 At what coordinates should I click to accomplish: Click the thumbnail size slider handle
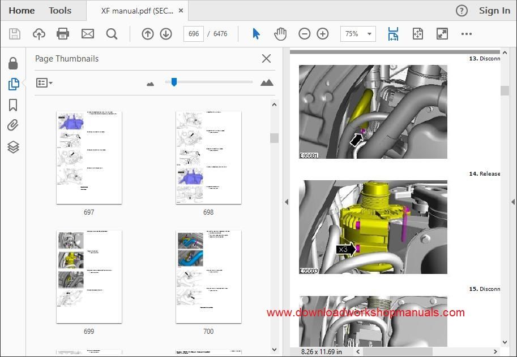pos(174,82)
